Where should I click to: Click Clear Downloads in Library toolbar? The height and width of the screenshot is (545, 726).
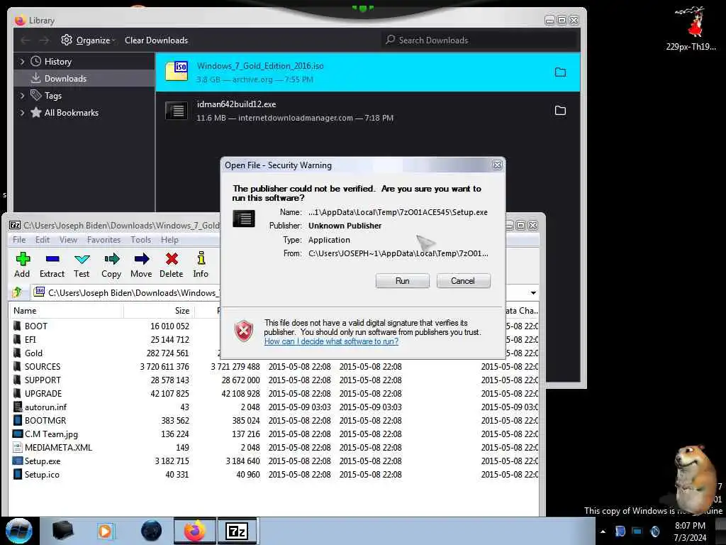[156, 40]
